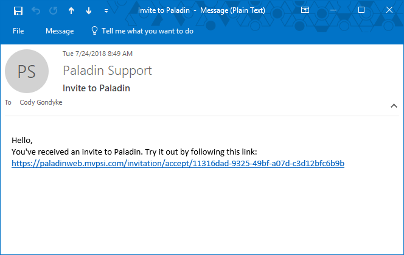
Task: Click the Undo arrow icon
Action: click(36, 10)
